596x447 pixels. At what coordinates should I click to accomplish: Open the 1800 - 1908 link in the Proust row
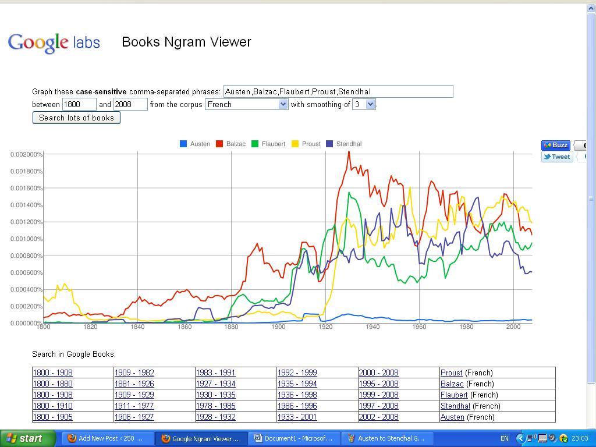coord(53,373)
